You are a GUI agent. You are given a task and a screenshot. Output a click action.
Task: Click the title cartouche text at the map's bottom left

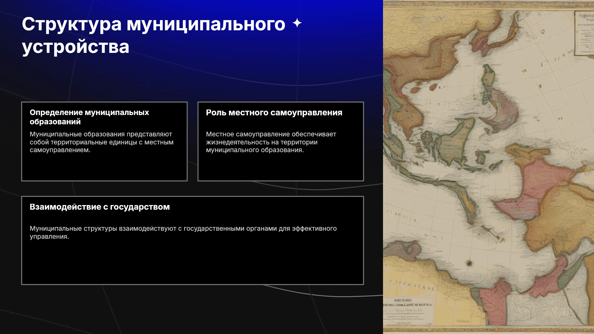point(407,303)
